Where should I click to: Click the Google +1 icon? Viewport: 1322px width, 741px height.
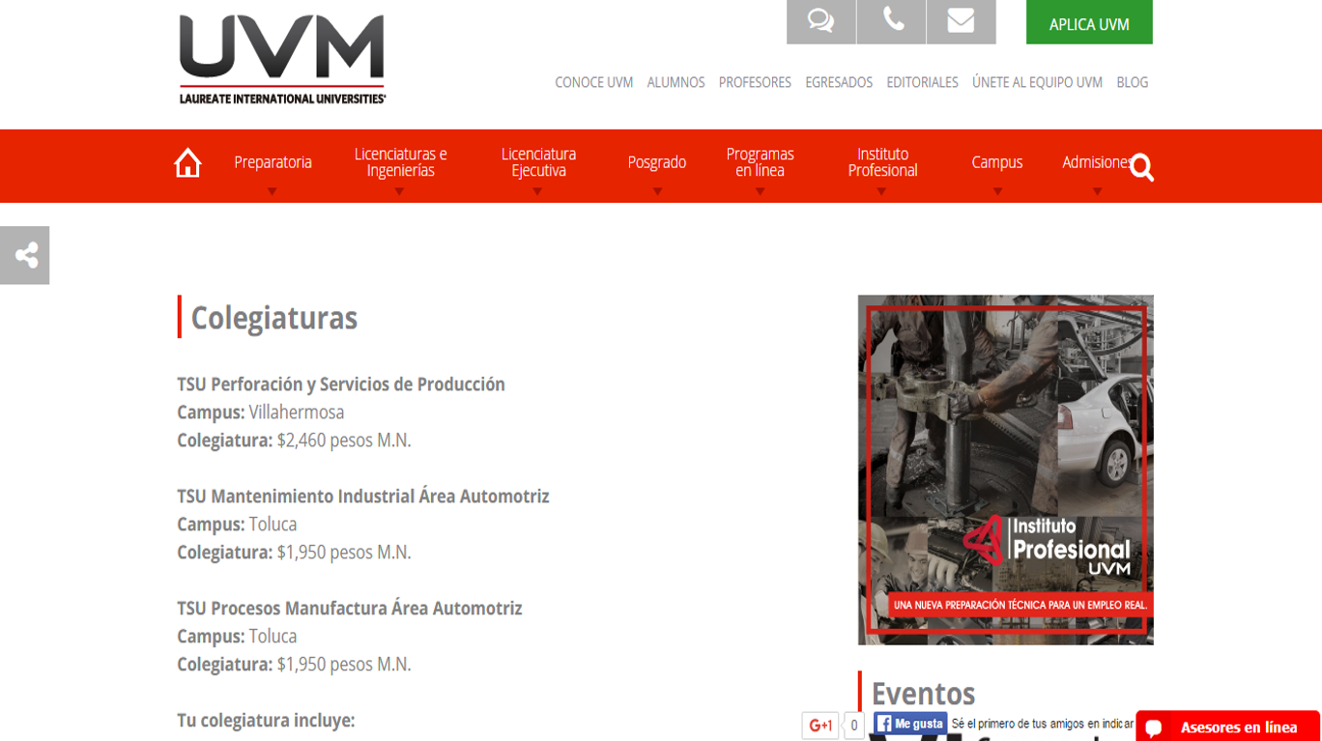pos(820,725)
